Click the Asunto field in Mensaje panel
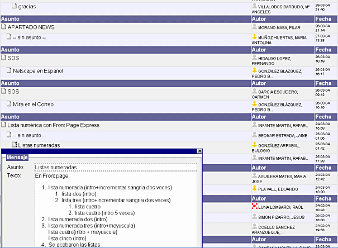Image resolution: width=338 pixels, height=248 pixels. 115,167
